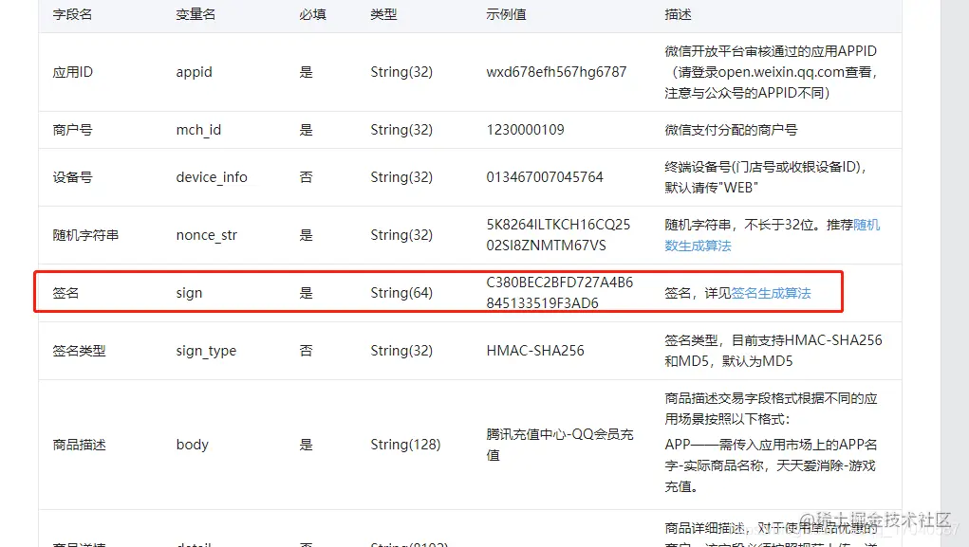The height and width of the screenshot is (547, 969).
Task: Click the 终端设备号 description text
Action: coord(765,177)
